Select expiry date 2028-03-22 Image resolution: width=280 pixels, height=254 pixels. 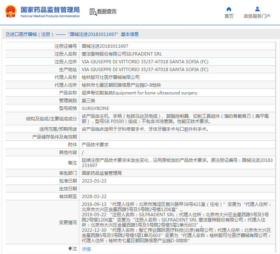[94, 197]
